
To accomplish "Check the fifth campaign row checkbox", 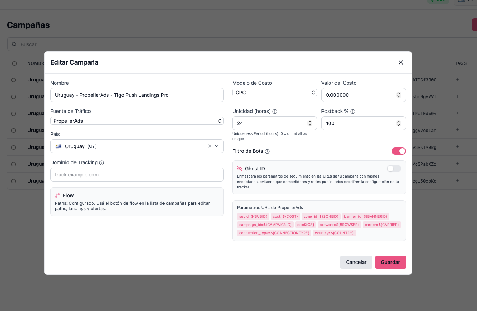I will coord(14,147).
